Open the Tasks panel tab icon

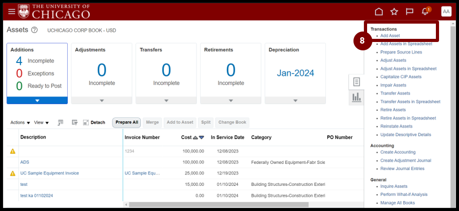[x=356, y=82]
